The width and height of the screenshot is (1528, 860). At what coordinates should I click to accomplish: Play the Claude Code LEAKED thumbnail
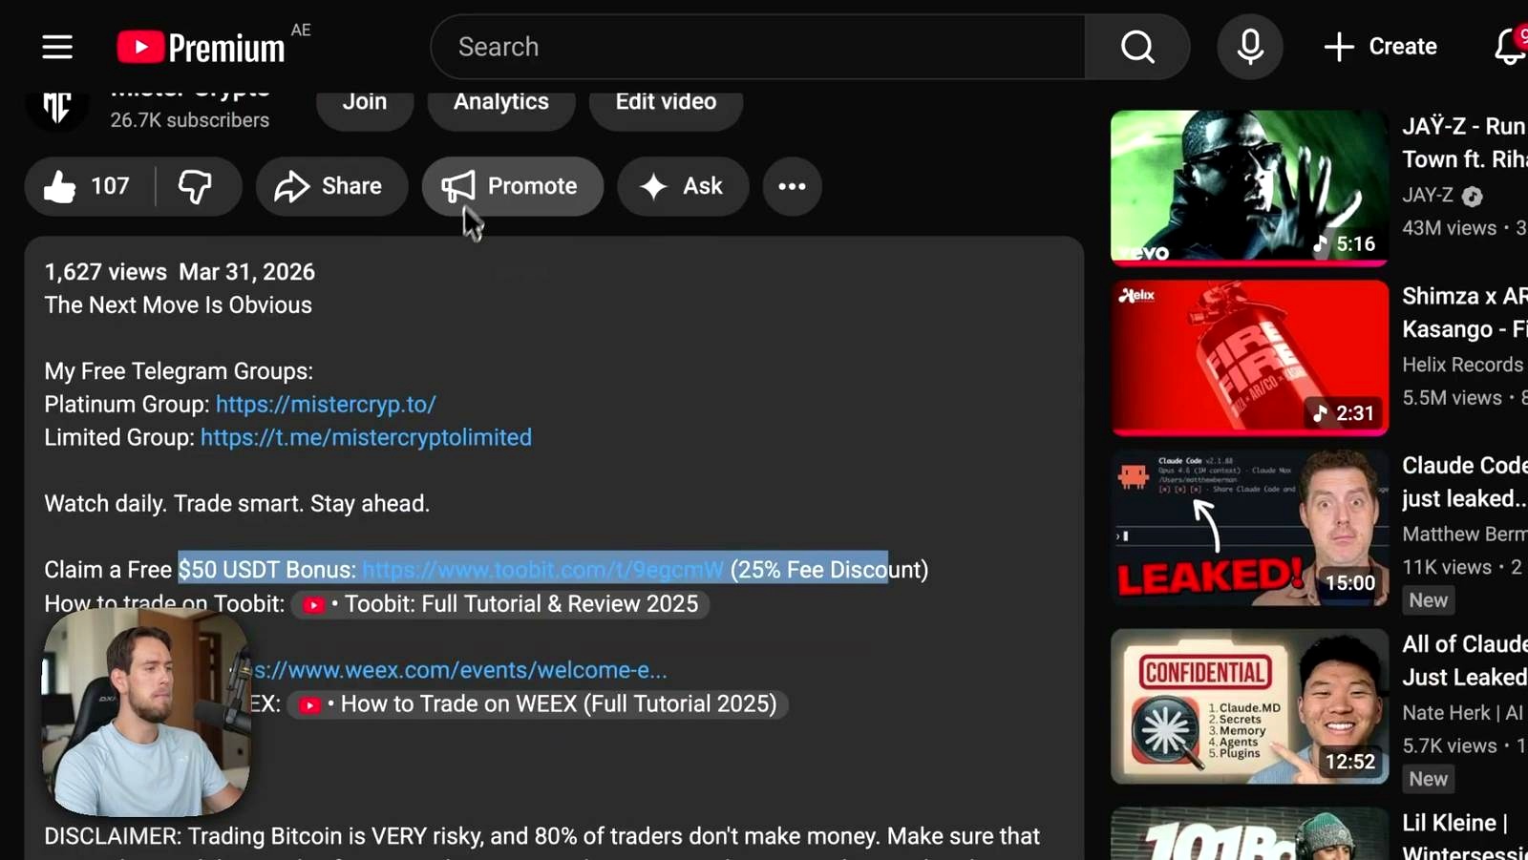tap(1249, 527)
